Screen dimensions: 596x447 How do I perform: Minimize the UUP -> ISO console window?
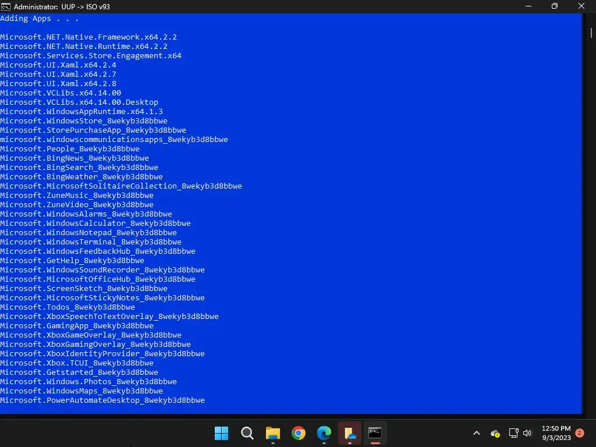528,6
